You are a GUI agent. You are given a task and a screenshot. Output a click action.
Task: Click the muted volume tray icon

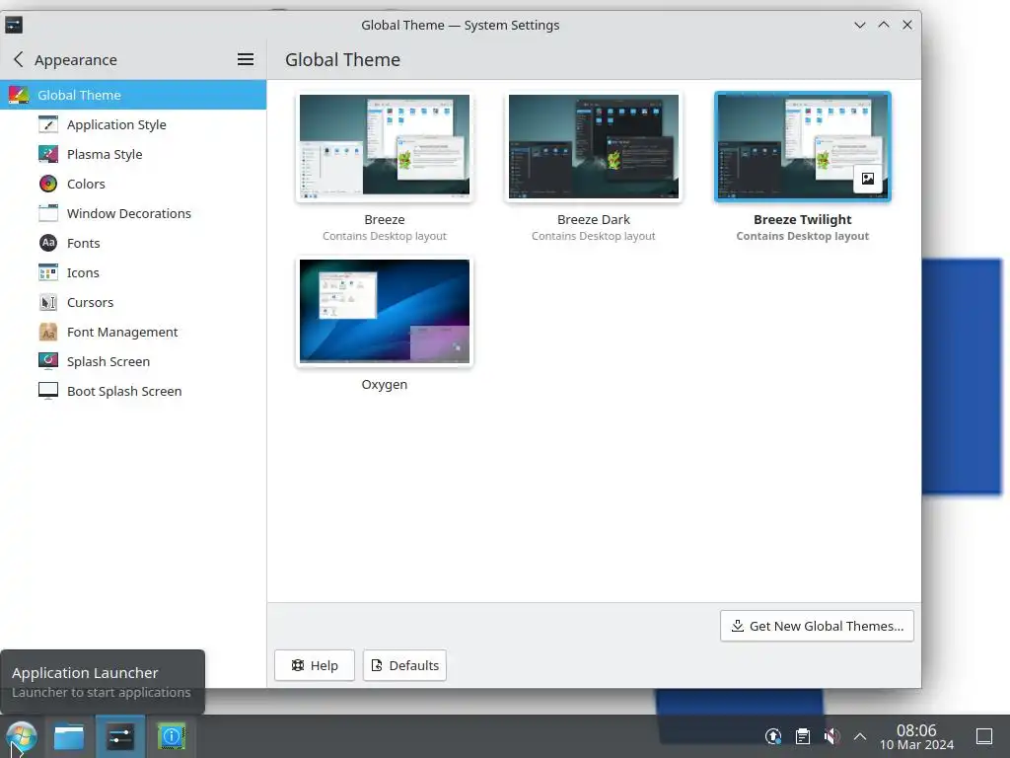(x=831, y=736)
